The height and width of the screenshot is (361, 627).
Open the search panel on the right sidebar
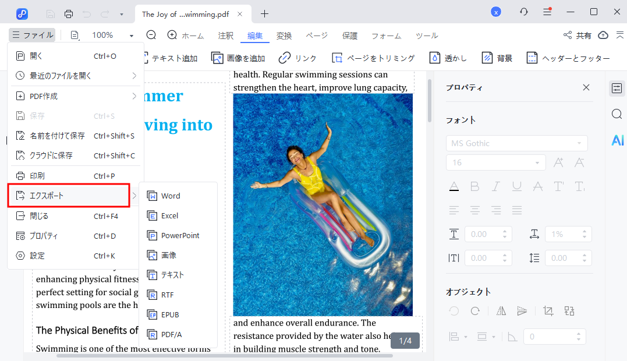pyautogui.click(x=617, y=114)
